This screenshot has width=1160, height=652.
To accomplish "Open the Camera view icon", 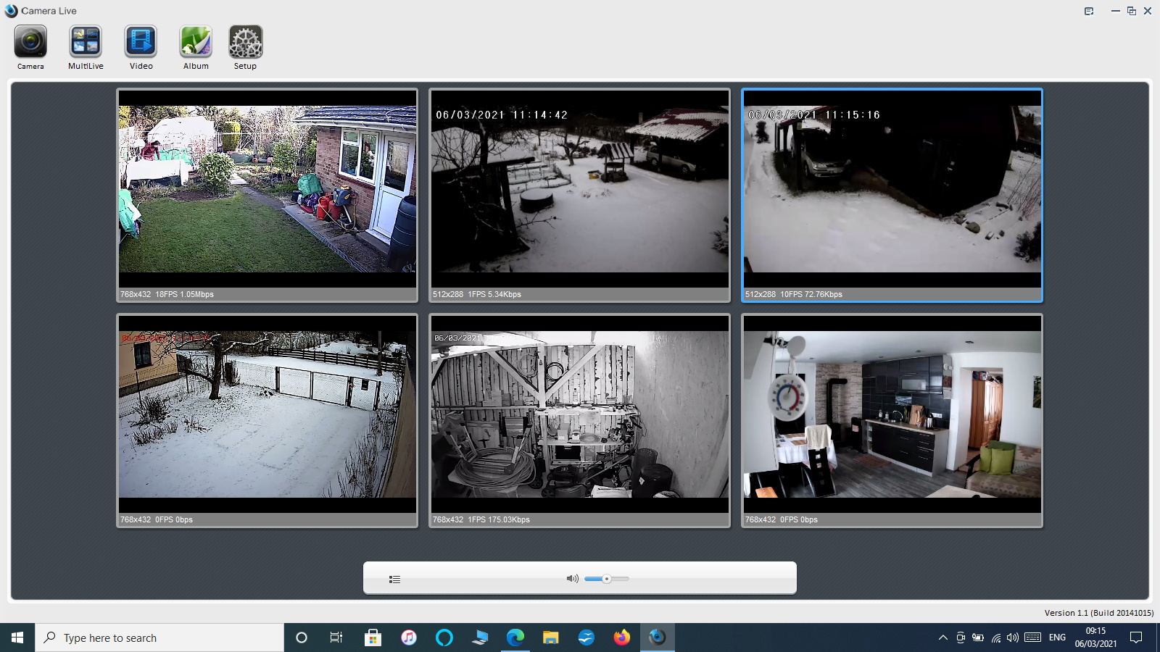I will 30,43.
